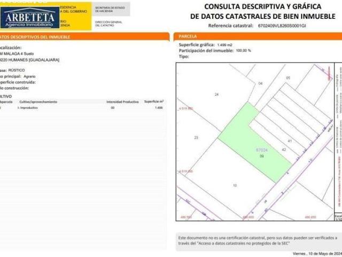Image resolution: width=342 pixels, height=257 pixels.
Task: Click the 'Superficie gráfica:' label
Action: [x=197, y=45]
